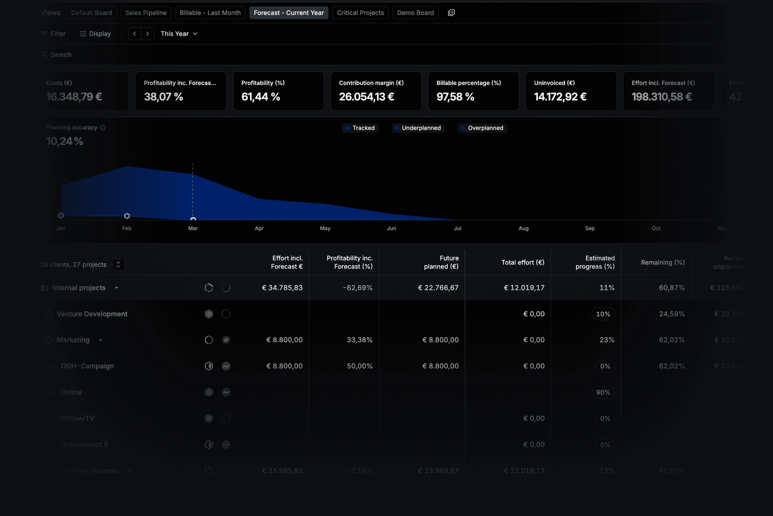Collapse the Marketing project subtree

click(100, 340)
